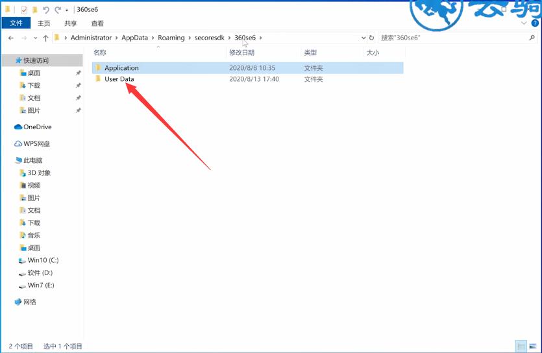Switch to large icons view icon
The height and width of the screenshot is (353, 542).
click(533, 346)
